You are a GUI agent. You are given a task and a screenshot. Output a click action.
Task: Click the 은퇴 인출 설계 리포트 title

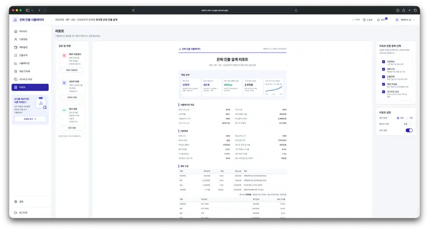232,59
